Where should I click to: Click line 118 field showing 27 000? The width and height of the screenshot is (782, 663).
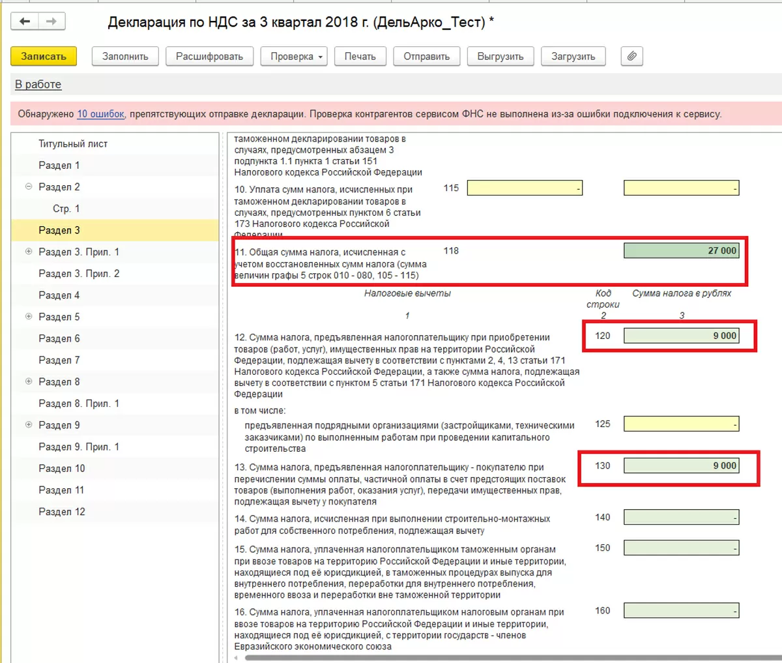pos(682,250)
